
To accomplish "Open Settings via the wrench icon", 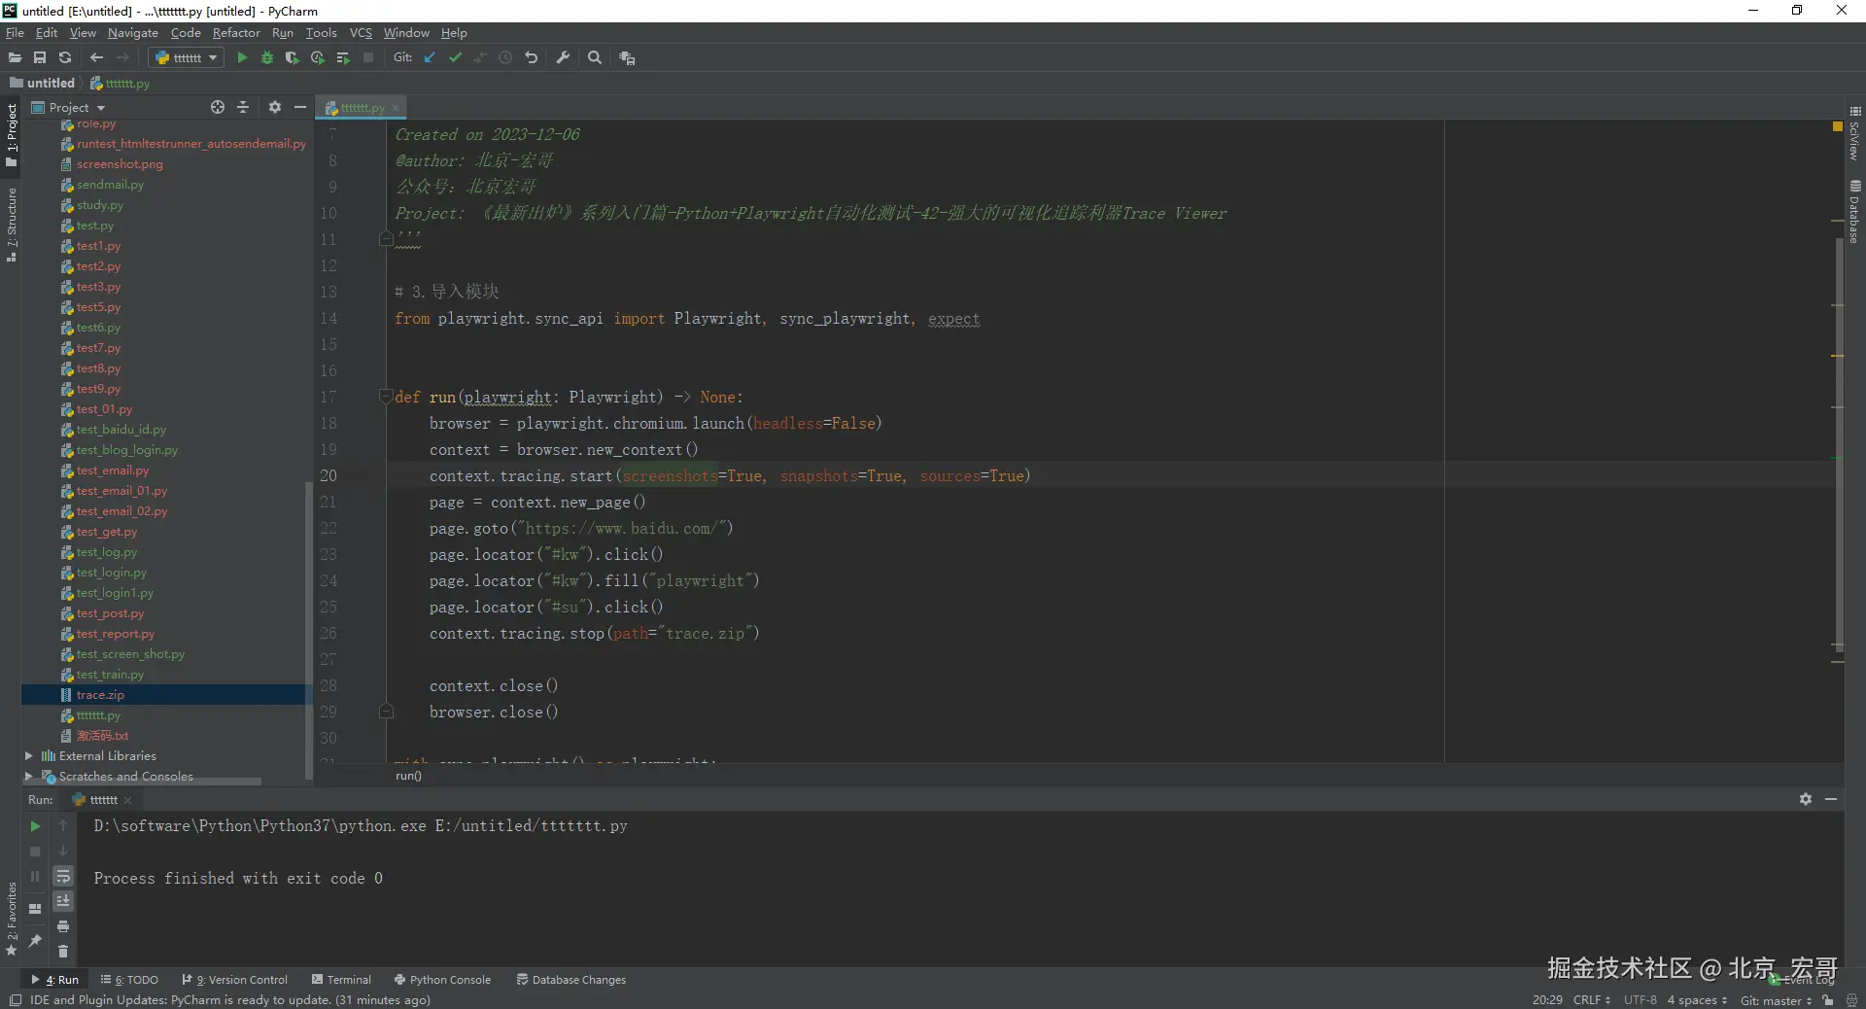I will [563, 58].
